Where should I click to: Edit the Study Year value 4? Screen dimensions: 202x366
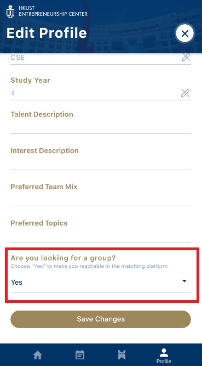click(94, 93)
